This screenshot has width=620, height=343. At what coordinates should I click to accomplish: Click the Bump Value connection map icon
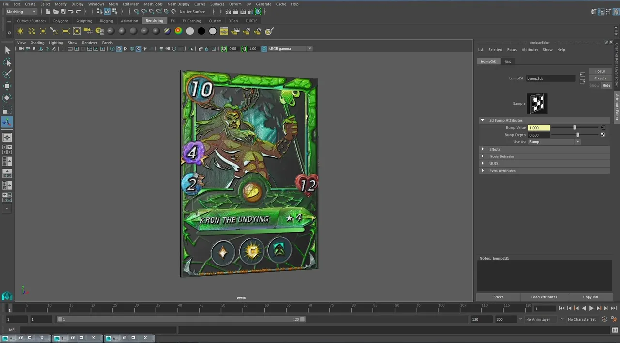[x=603, y=128]
